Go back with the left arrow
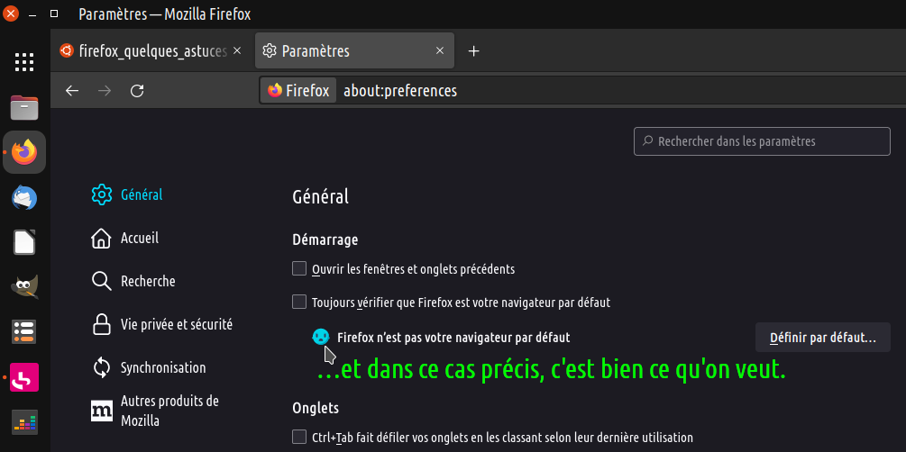This screenshot has height=452, width=906. tap(71, 91)
